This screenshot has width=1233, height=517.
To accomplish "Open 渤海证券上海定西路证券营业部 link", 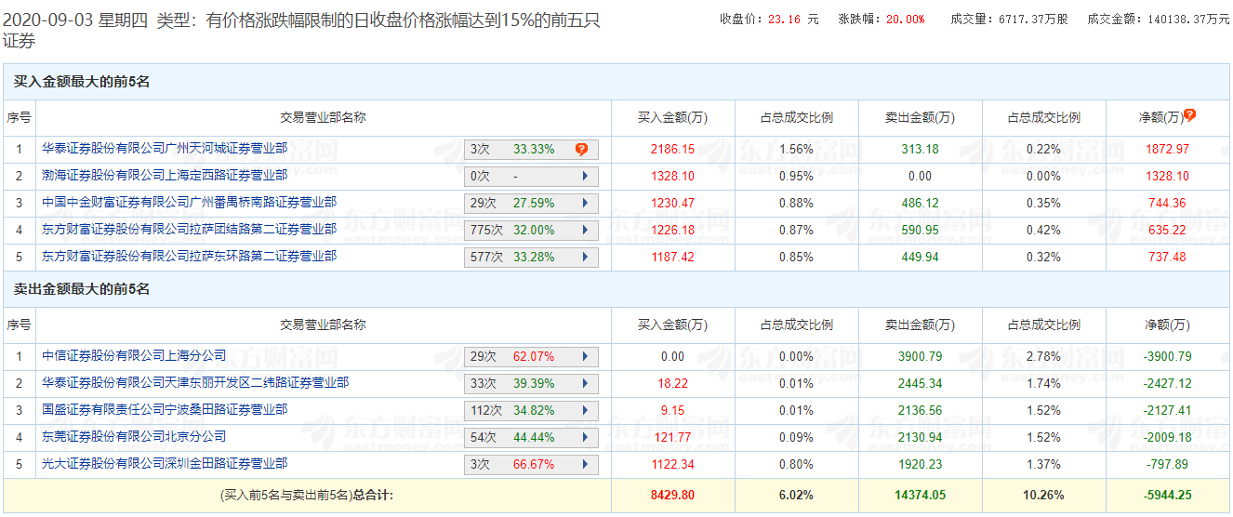I will click(165, 175).
